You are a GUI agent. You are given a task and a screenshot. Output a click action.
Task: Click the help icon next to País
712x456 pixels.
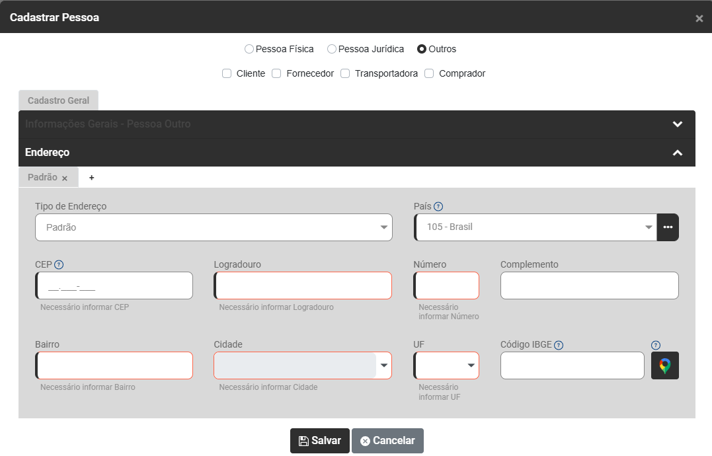coord(438,207)
